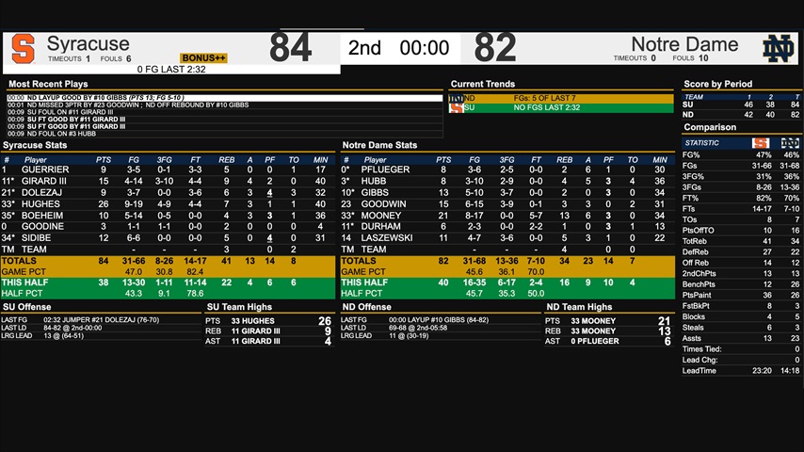Image resolution: width=804 pixels, height=452 pixels.
Task: Click the BONUS++ indicator badge
Action: (204, 58)
